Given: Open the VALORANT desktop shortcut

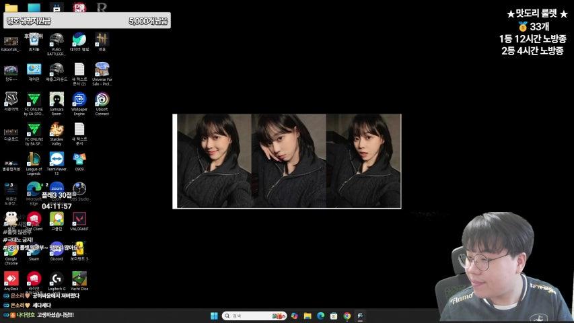Looking at the screenshot, I should [79, 219].
